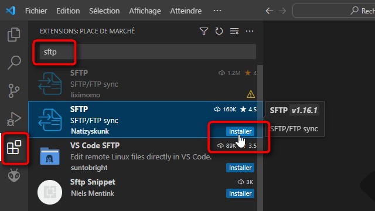The image size is (375, 211).
Task: Open the Sélection menu
Action: (104, 11)
